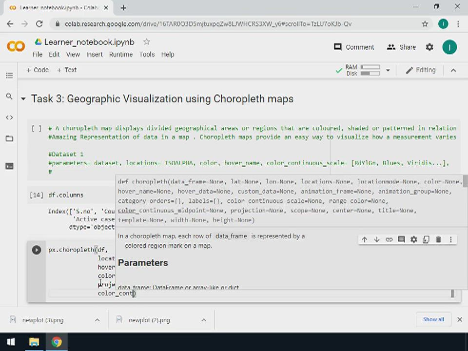Click the run indicator of the comment cell
468x351 pixels.
coord(37,128)
